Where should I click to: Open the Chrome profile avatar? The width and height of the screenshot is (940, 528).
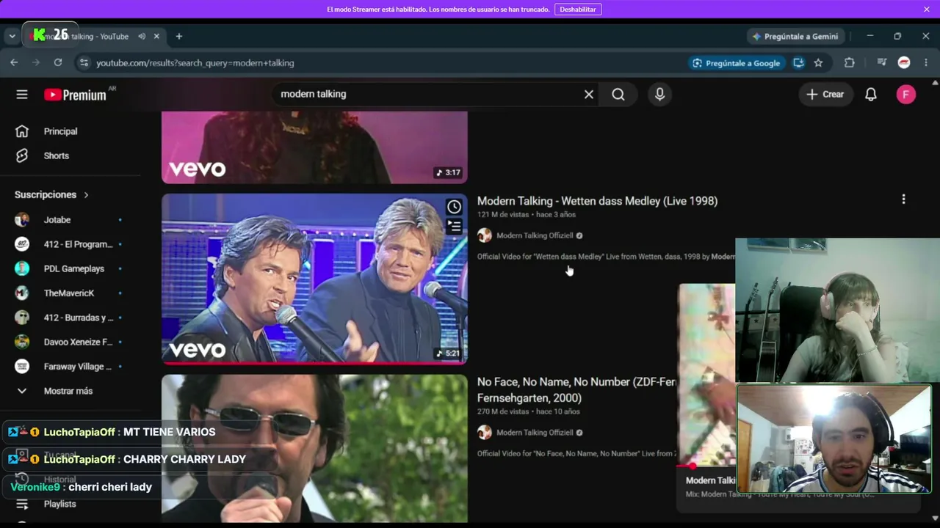tap(904, 63)
